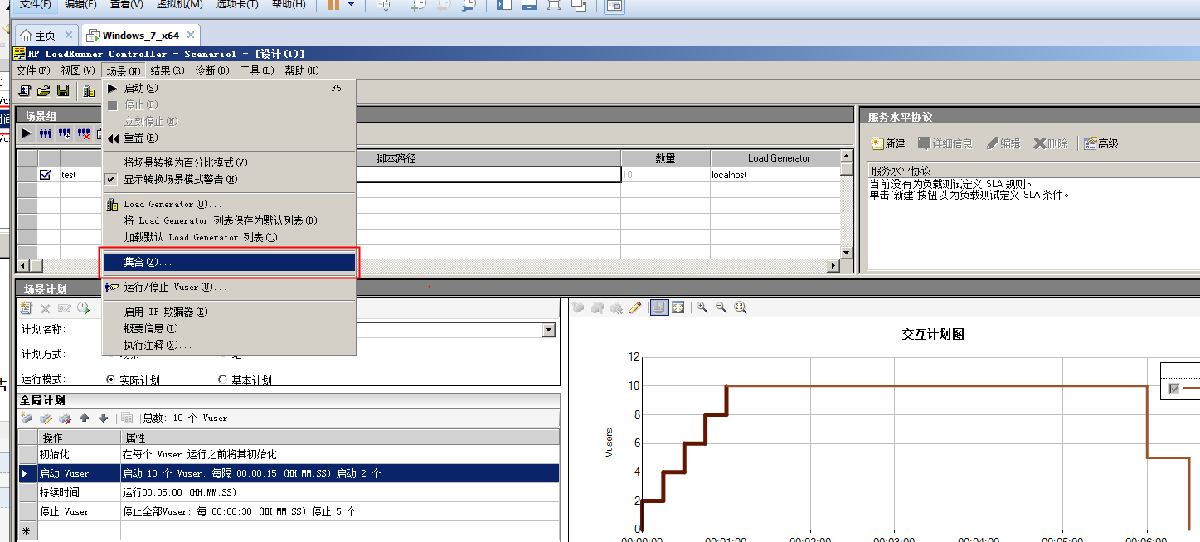Screen dimensions: 1200x542
Task: Select the 实际计划 radio button
Action: pyautogui.click(x=111, y=380)
